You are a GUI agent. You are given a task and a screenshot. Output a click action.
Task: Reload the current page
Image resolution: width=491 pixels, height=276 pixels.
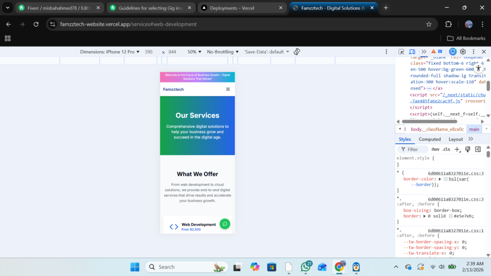[36, 24]
